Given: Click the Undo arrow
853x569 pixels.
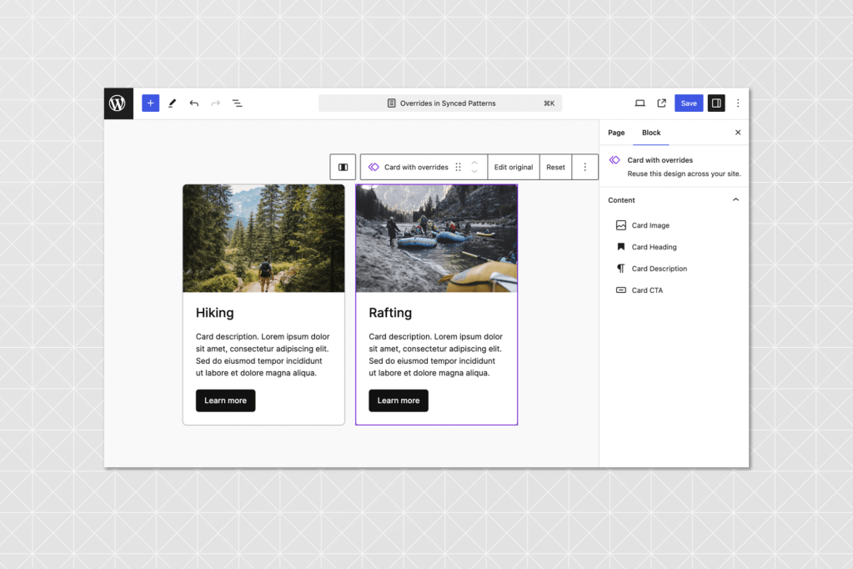Looking at the screenshot, I should [193, 103].
